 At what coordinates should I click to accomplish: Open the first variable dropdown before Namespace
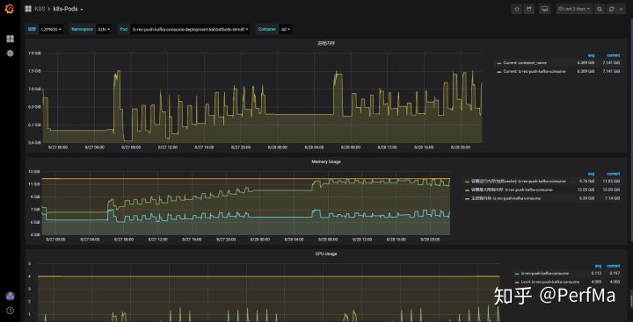point(51,29)
